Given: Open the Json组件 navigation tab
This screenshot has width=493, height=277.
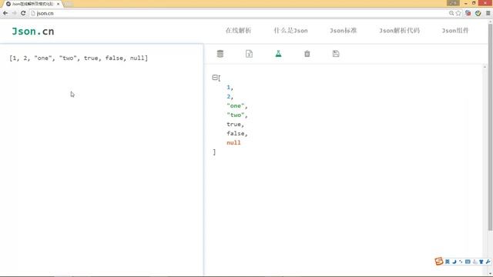Looking at the screenshot, I should (455, 31).
